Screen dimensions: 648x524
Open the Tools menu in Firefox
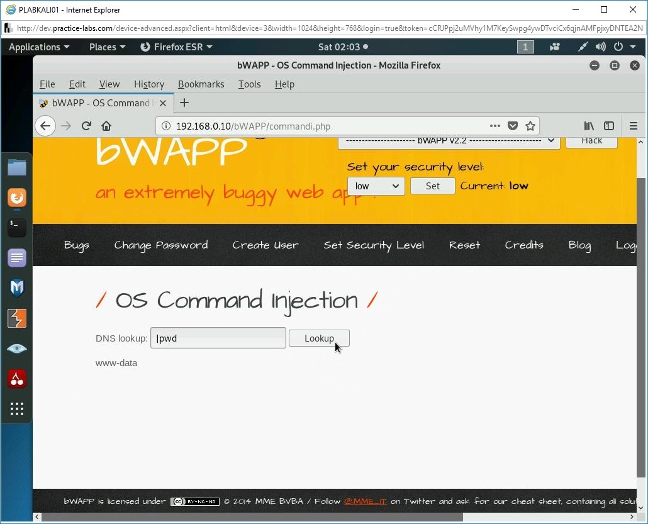(249, 84)
